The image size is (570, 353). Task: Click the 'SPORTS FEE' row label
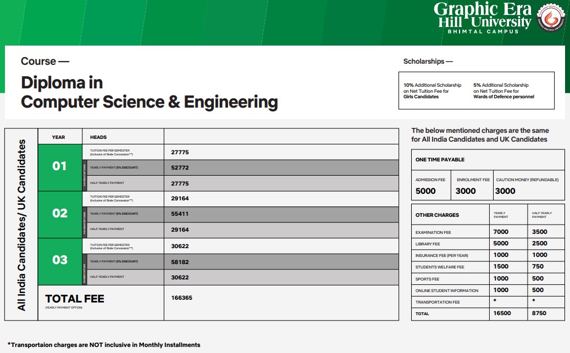[427, 279]
